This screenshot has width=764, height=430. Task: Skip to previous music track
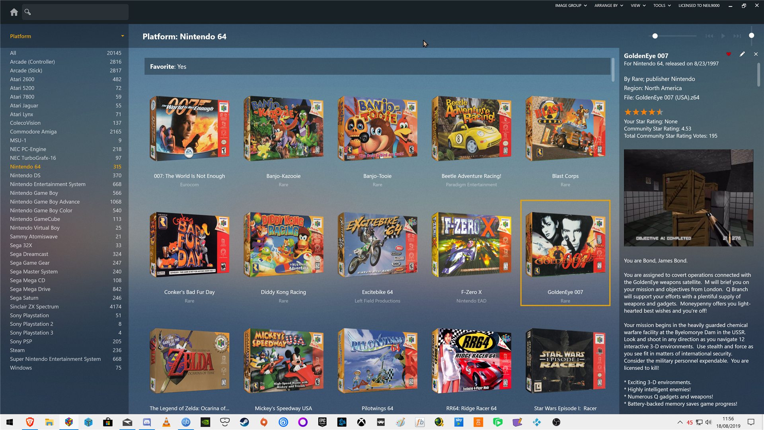(709, 36)
